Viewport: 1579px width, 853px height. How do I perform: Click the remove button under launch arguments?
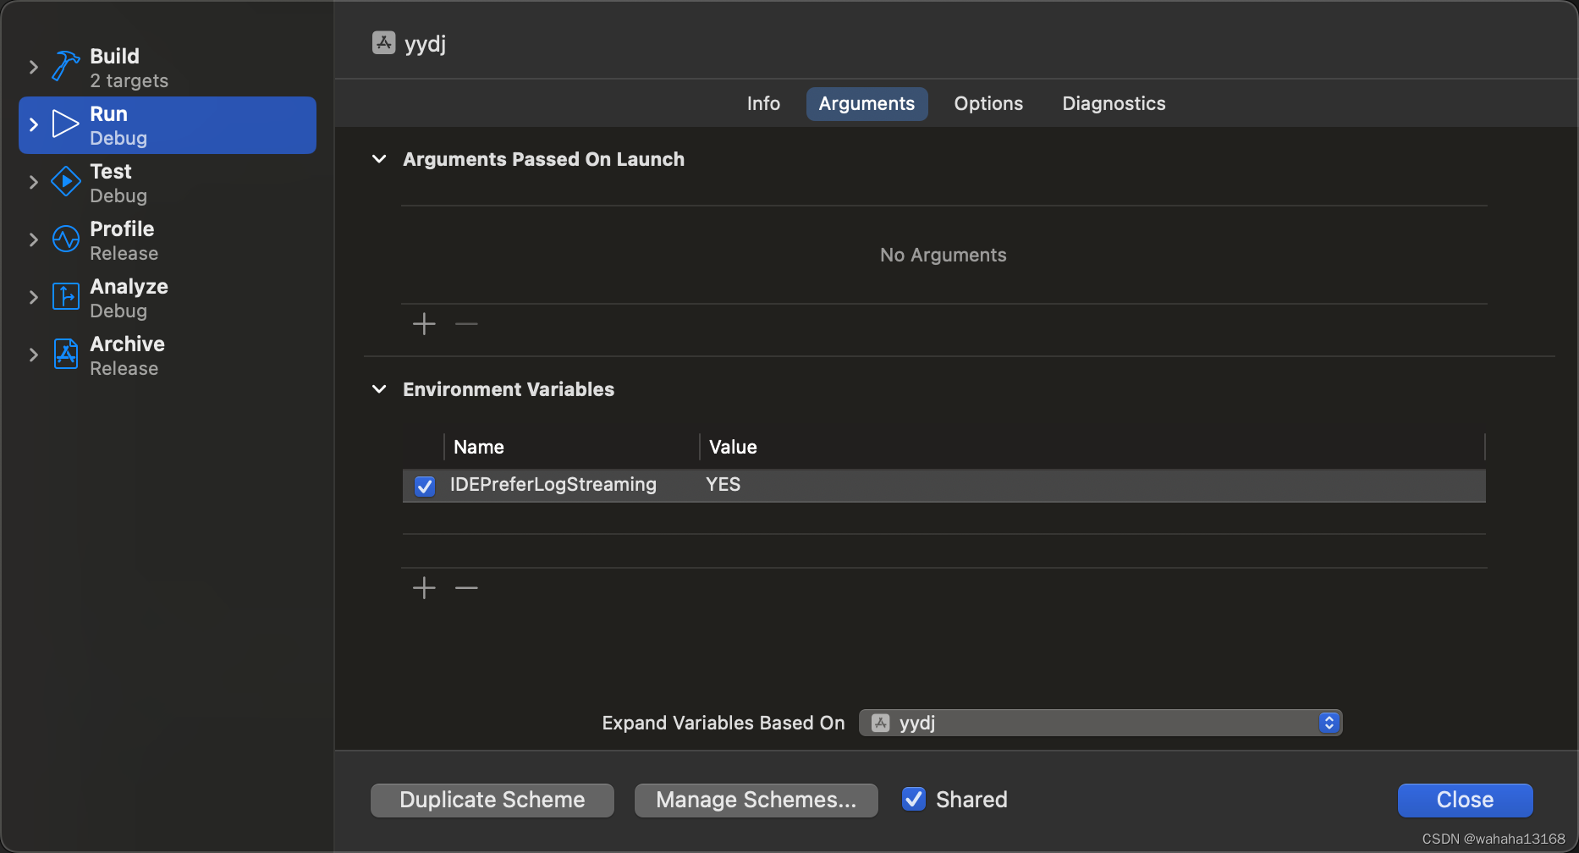[x=466, y=323]
